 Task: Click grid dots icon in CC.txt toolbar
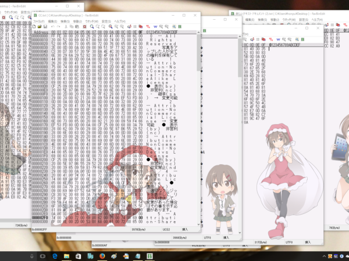[135, 27]
